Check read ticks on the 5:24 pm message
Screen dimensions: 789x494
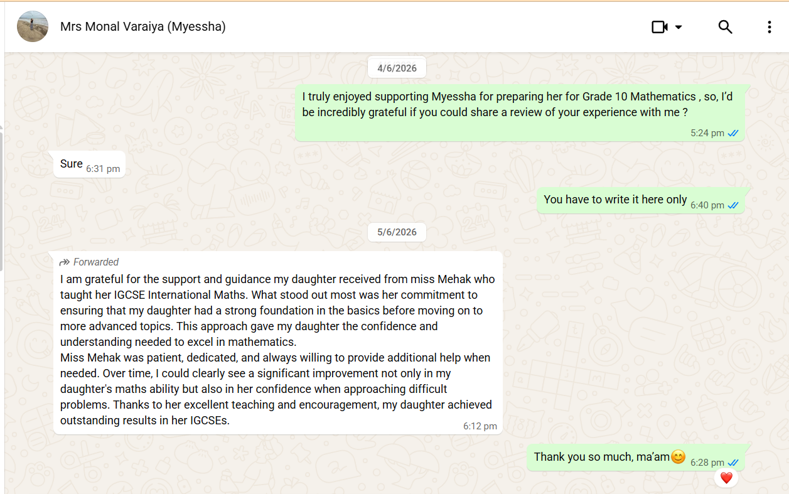pos(733,133)
